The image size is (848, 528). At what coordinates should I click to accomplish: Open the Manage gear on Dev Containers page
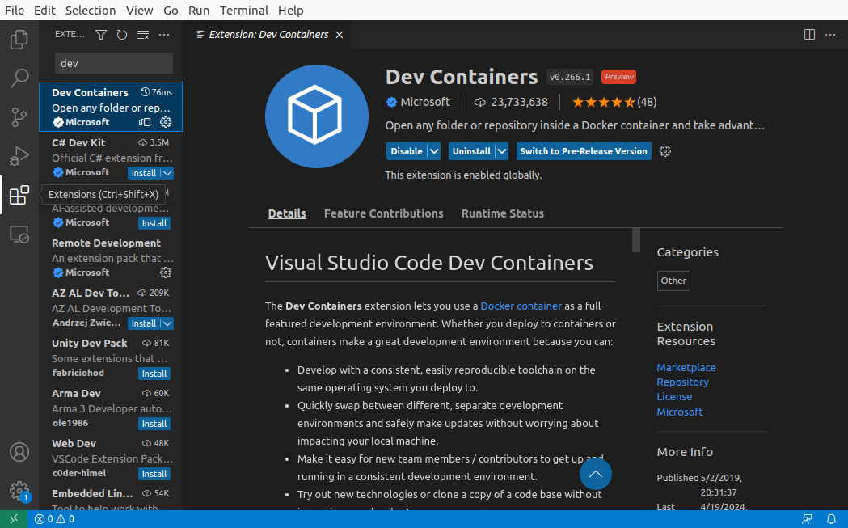coord(664,151)
